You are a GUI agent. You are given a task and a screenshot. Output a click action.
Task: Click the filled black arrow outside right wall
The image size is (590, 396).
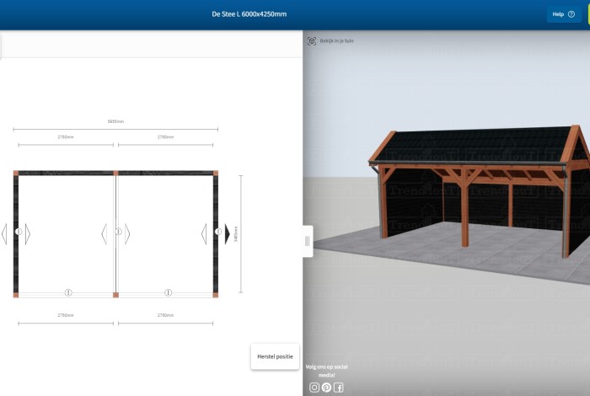(228, 233)
